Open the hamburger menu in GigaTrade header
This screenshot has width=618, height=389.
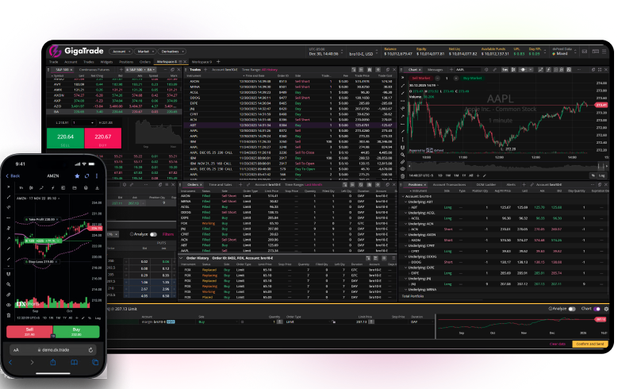click(x=605, y=52)
